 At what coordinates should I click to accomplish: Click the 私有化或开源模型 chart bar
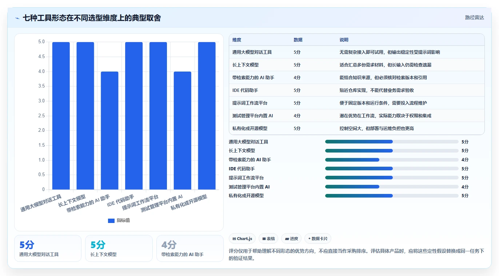click(207, 116)
